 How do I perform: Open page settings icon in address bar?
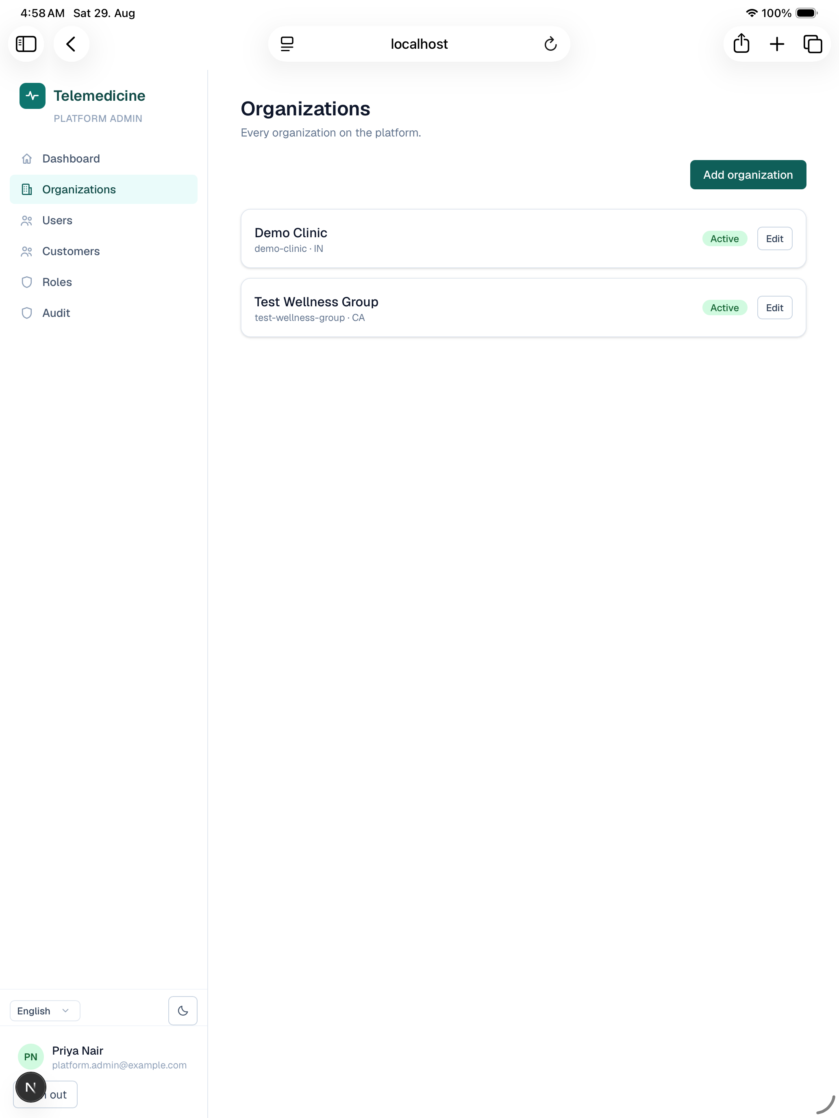pos(287,44)
